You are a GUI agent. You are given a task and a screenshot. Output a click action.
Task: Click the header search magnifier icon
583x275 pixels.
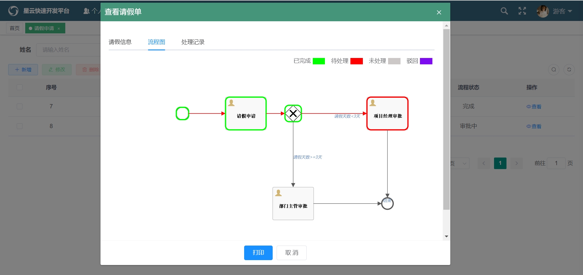[504, 11]
